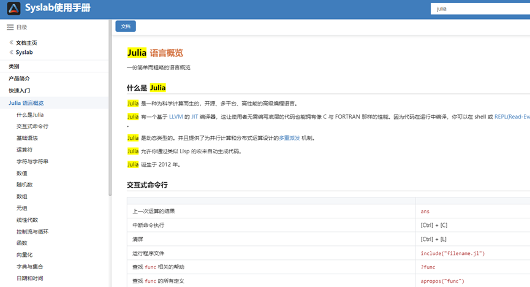Click the [Ctrl] + [C] cell
Image resolution: width=530 pixels, height=287 pixels.
[434, 226]
